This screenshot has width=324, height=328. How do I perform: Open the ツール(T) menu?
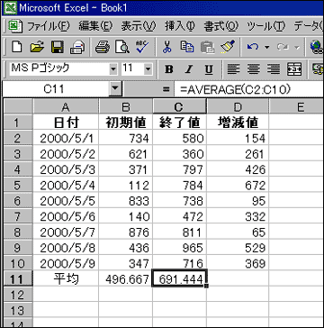266,26
